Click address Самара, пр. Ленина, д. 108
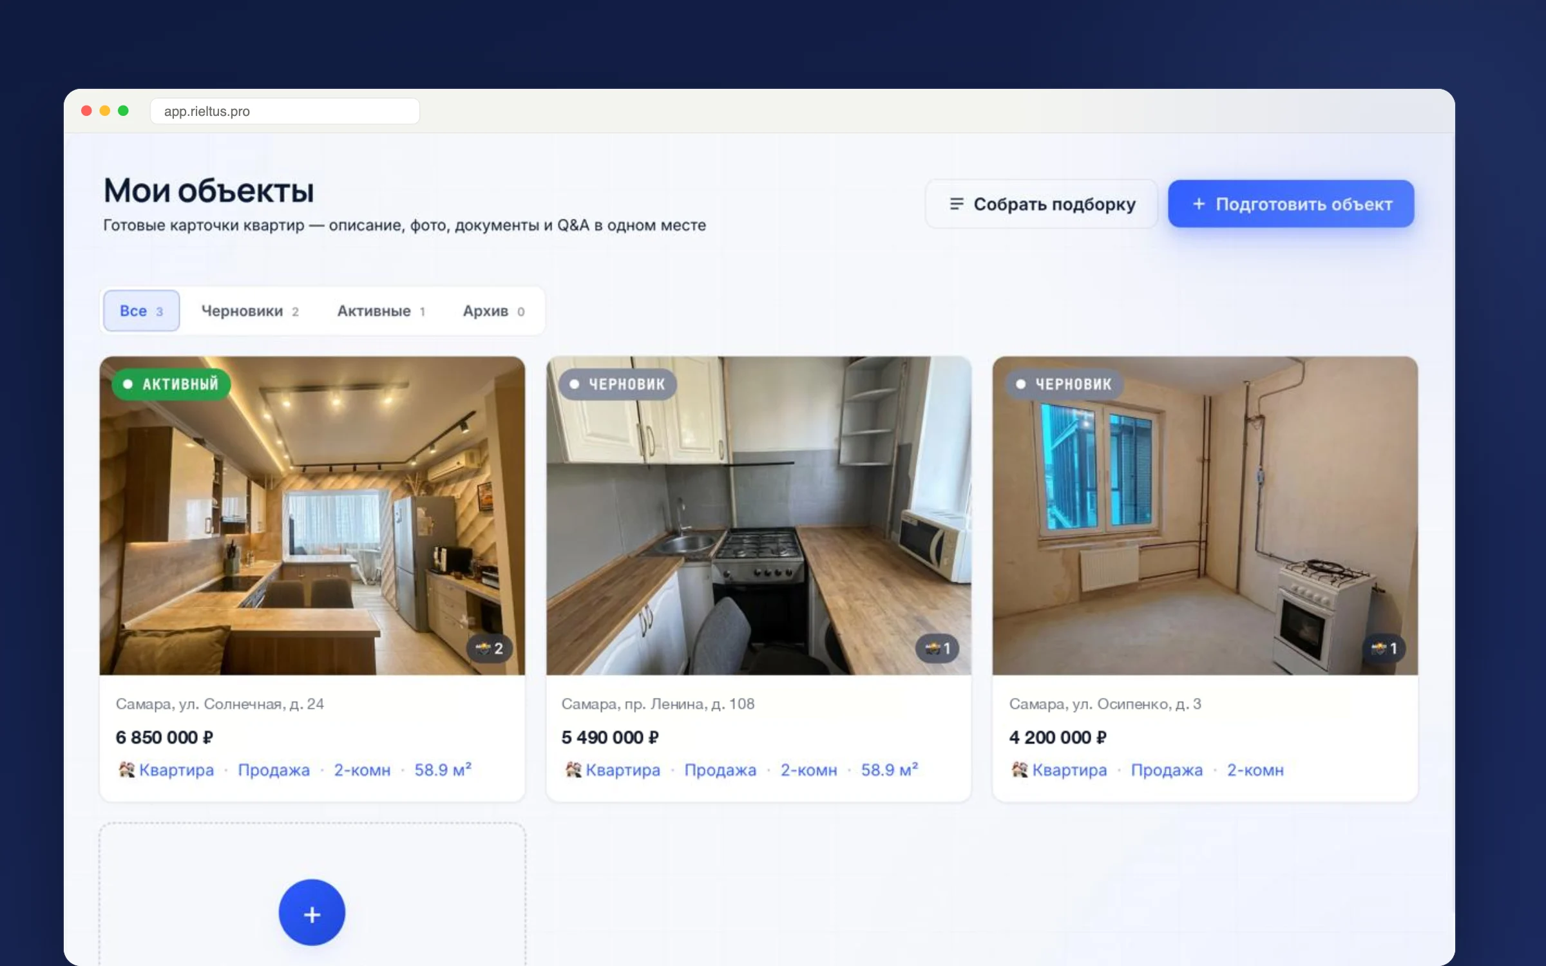This screenshot has width=1546, height=966. 658,704
